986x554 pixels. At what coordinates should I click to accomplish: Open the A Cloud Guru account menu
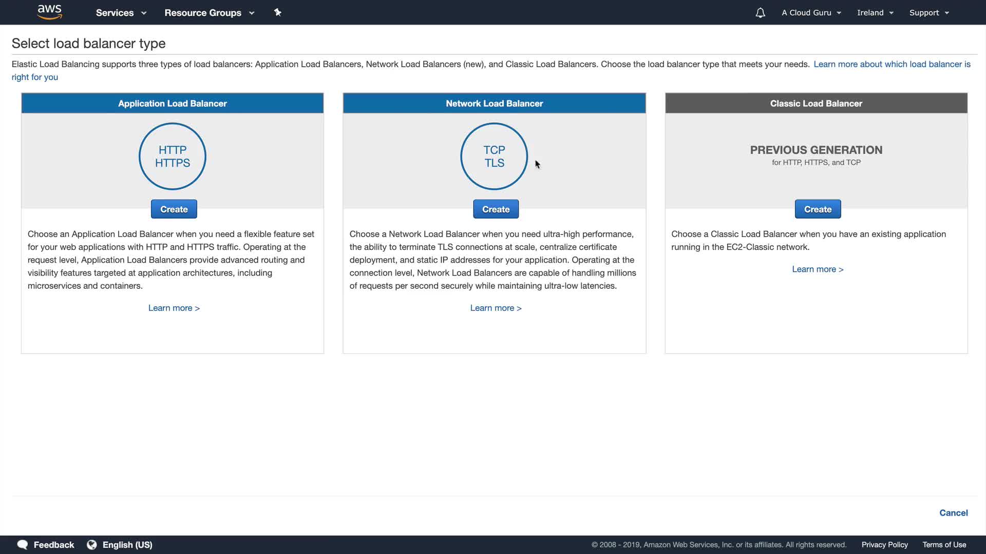(811, 13)
